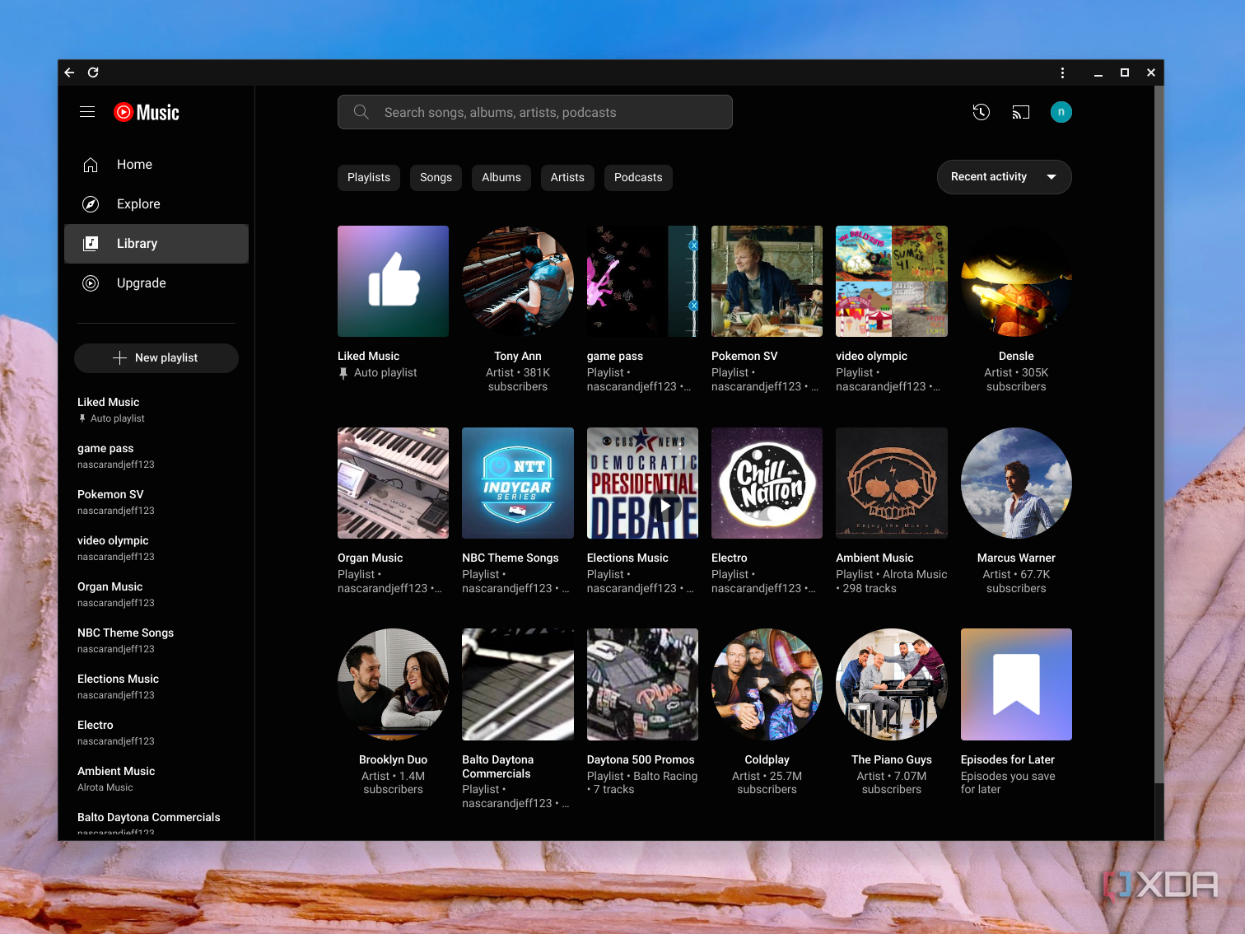Viewport: 1245px width, 934px height.
Task: Open NBC Theme Songs IndyCar thumbnail
Action: (x=518, y=483)
